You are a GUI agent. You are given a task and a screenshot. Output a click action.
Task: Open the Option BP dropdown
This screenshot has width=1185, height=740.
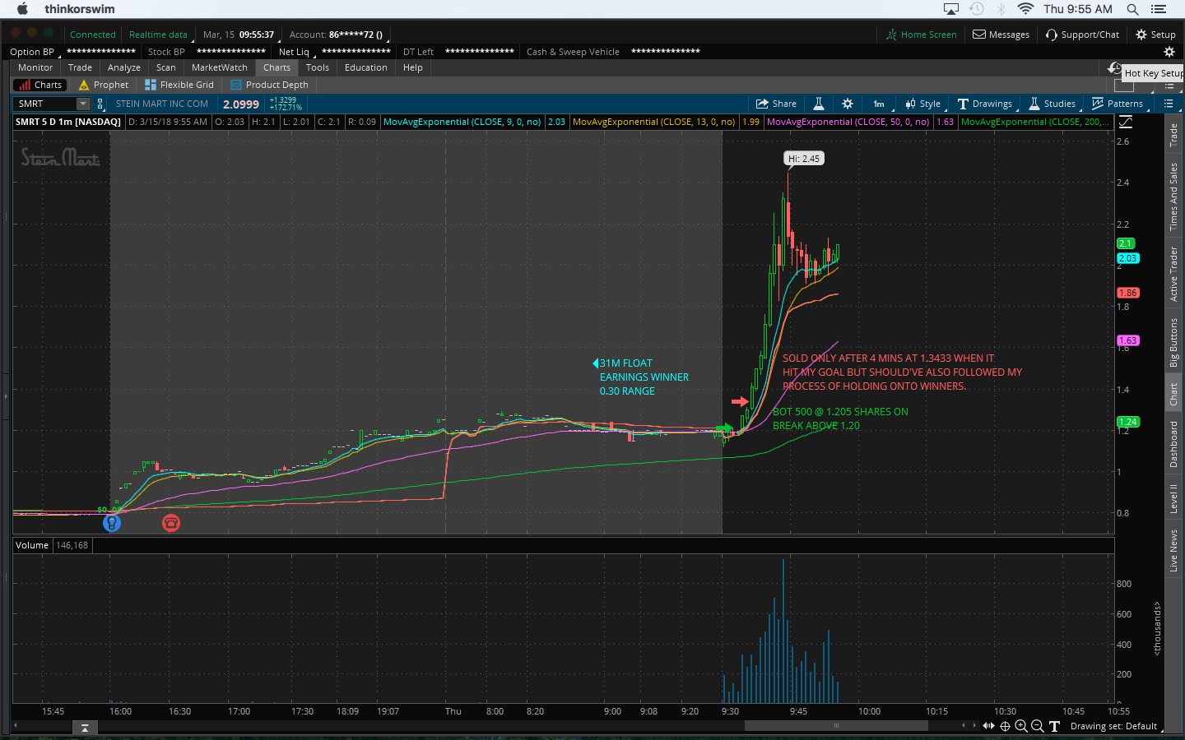pos(35,52)
